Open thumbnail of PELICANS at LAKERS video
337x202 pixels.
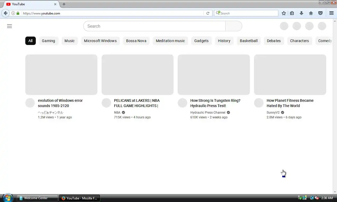tap(137, 75)
